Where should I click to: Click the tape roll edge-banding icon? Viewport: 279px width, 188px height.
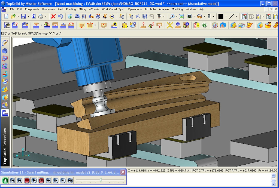[114, 25]
